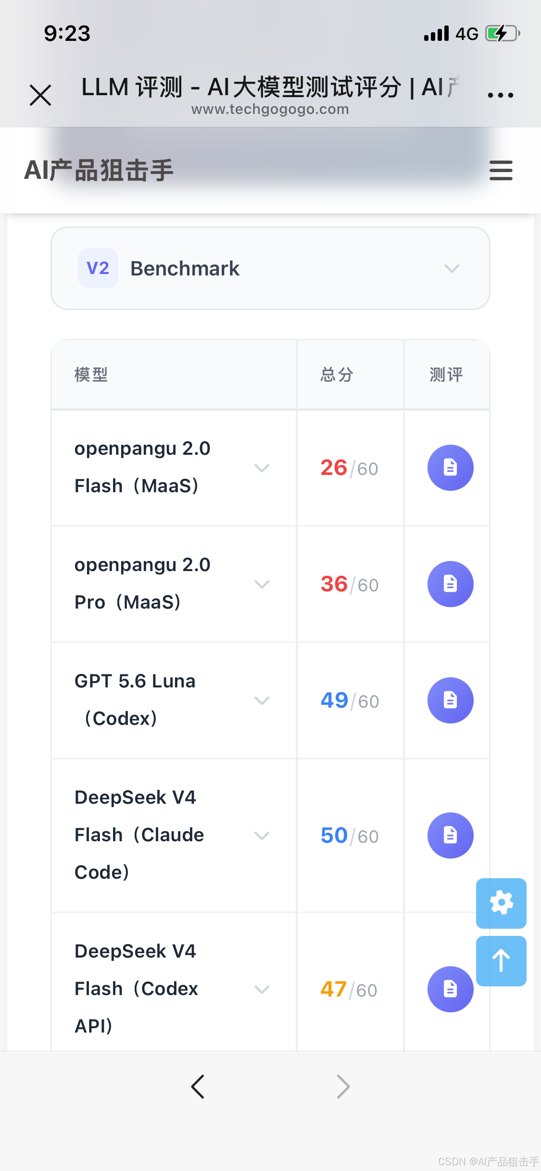541x1171 pixels.
Task: View GPT 5.6 Luna evaluation document
Action: coord(450,700)
